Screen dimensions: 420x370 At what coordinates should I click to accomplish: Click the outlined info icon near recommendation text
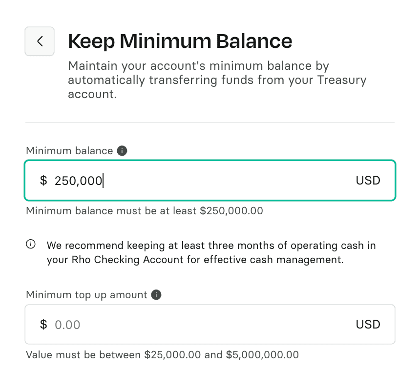click(31, 245)
